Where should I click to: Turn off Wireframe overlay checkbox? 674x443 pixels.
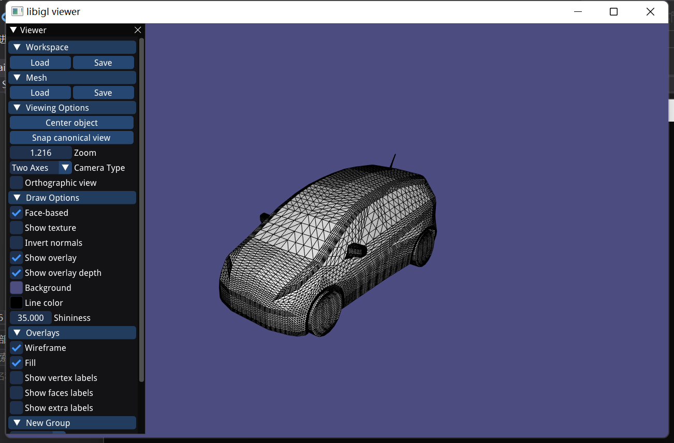[x=17, y=348]
